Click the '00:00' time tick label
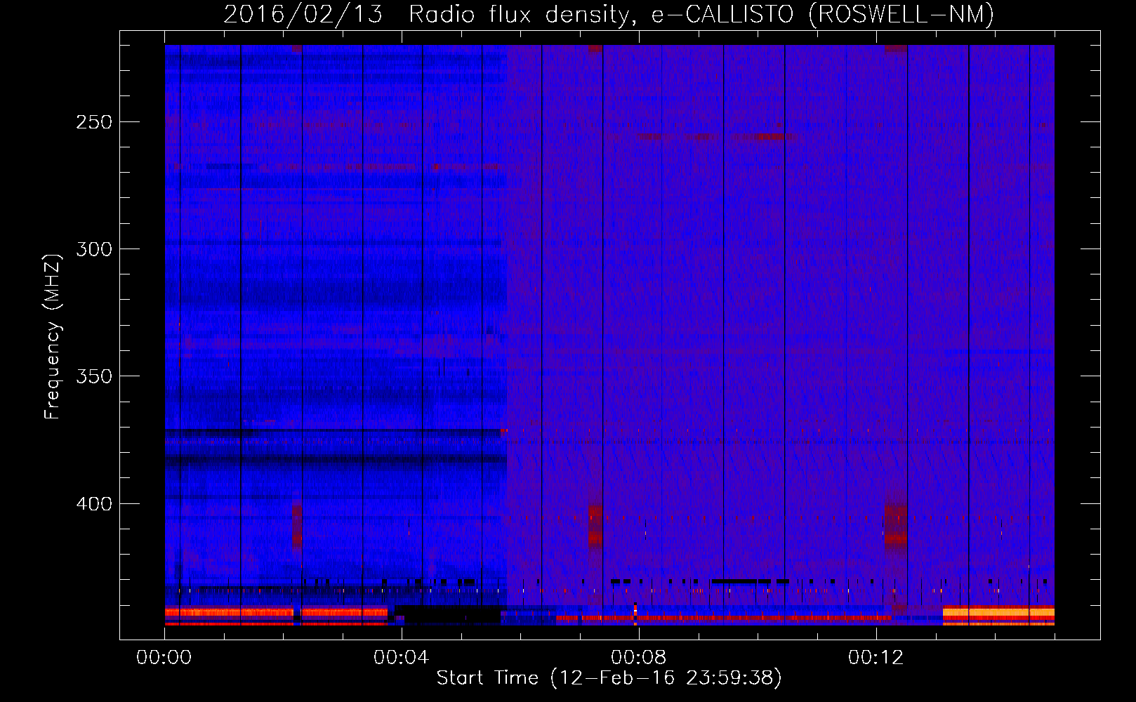Viewport: 1136px width, 702px height. coord(164,658)
